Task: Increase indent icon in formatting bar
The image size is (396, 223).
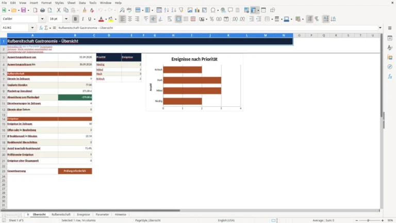Action: tap(252, 19)
